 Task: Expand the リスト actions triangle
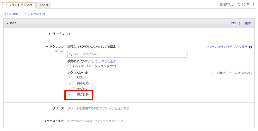[x=69, y=78]
